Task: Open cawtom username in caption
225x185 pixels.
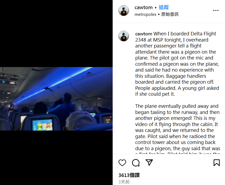Action: click(144, 34)
